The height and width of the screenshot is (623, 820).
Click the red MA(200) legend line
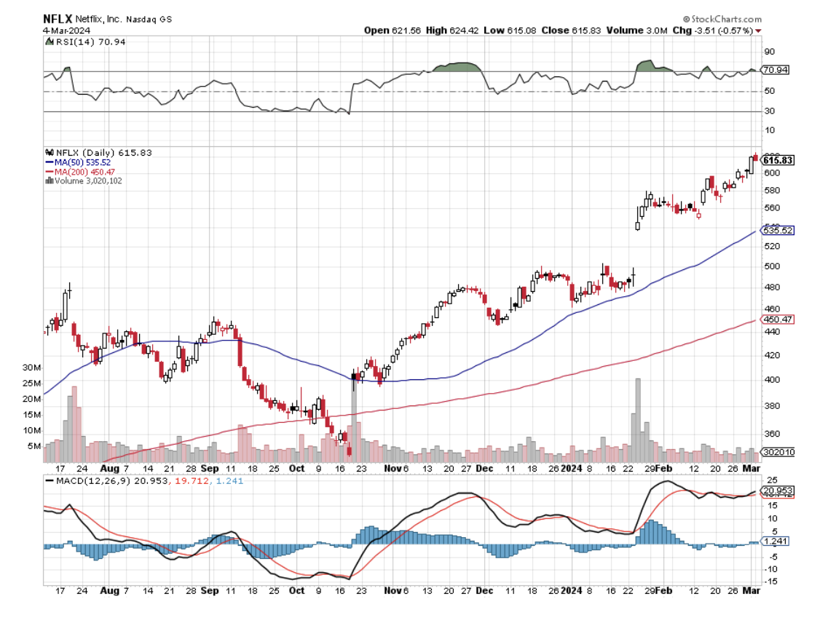point(50,172)
